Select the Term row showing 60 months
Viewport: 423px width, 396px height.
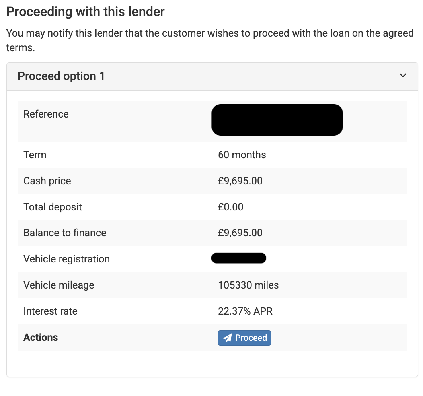(242, 155)
